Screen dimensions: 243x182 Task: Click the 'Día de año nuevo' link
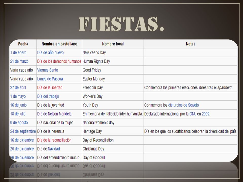(x=50, y=53)
